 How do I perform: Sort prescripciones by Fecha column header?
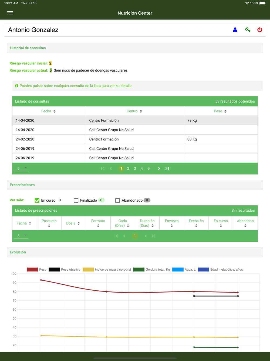click(x=24, y=223)
